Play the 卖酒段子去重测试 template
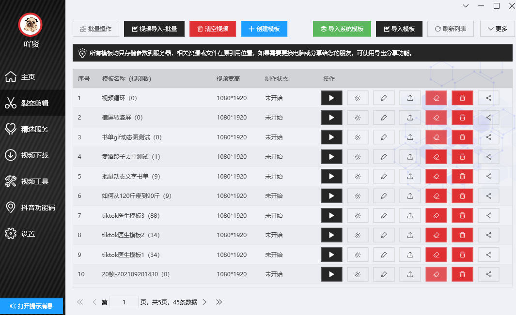 [x=331, y=156]
